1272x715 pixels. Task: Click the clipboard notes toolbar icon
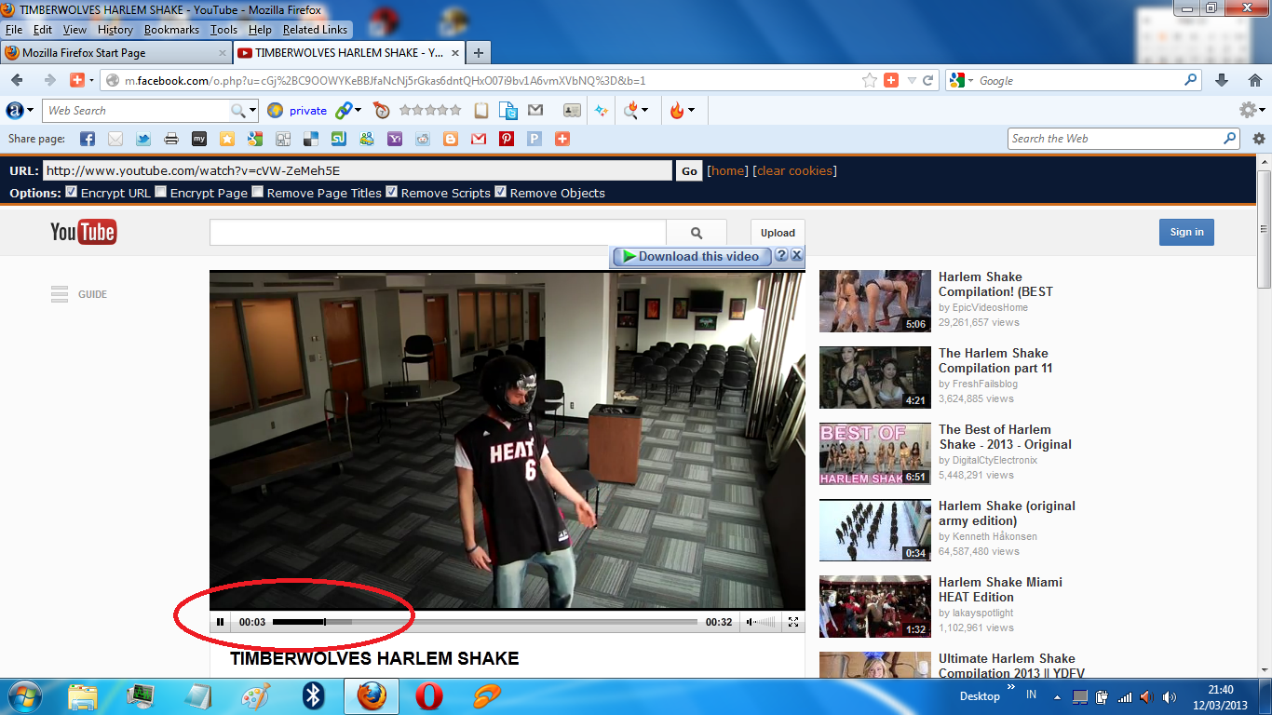pyautogui.click(x=481, y=110)
